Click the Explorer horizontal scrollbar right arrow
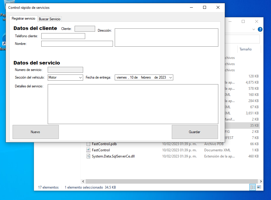Viewport: 271px width, 200px height. pos(261,181)
